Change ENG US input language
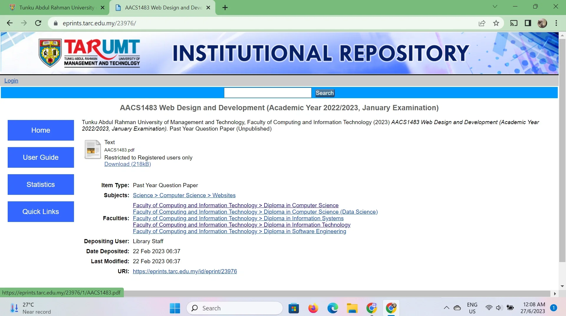Viewport: 566px width, 316px height. pos(472,308)
